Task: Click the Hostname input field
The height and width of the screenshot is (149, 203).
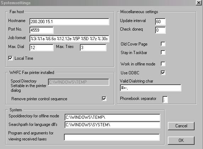Action: tap(70, 22)
